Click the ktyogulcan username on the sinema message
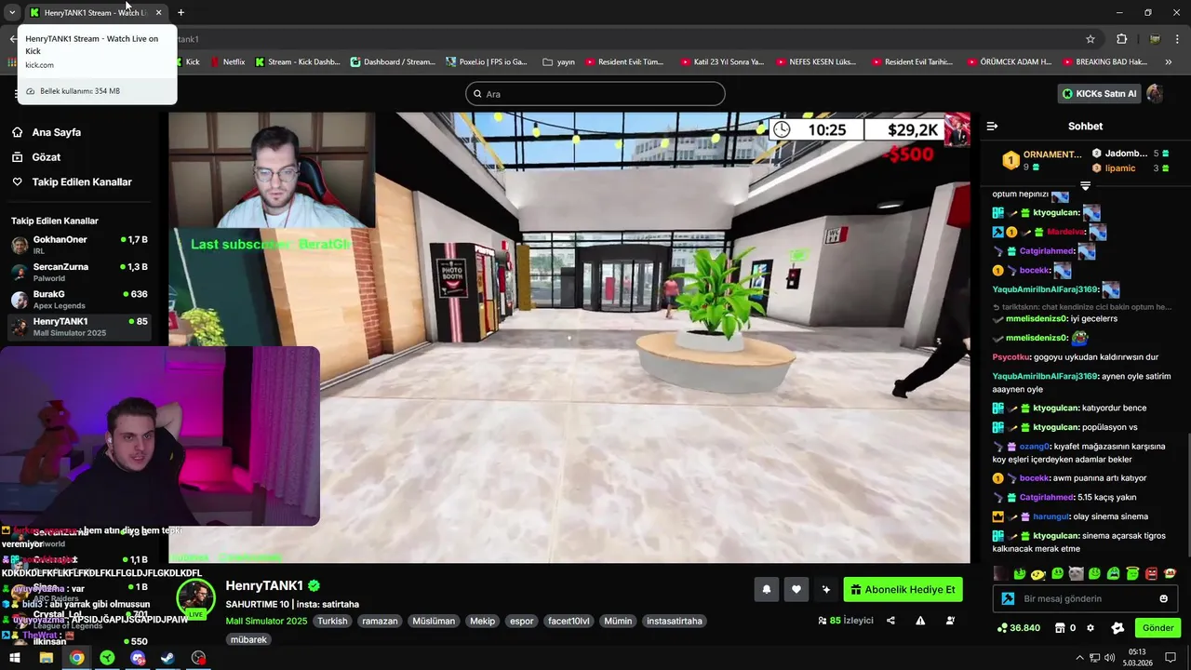The image size is (1191, 670). point(1055,536)
